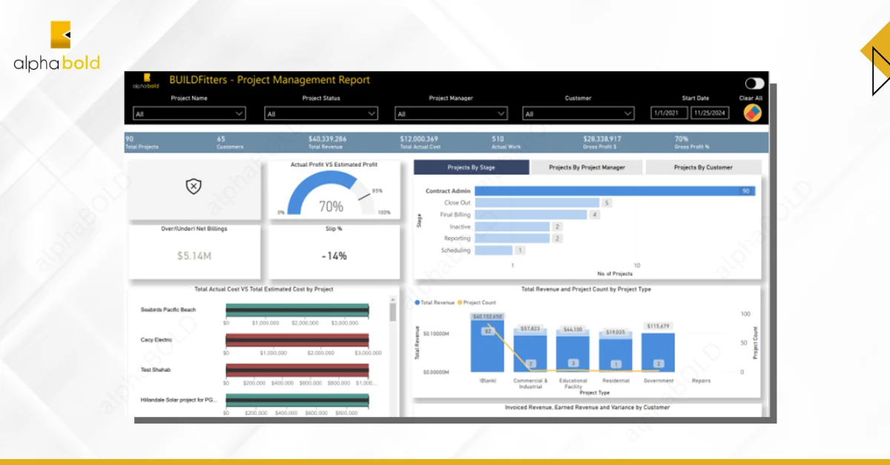Click the Close Out stage bar
Image resolution: width=890 pixels, height=465 pixels.
[x=537, y=202]
